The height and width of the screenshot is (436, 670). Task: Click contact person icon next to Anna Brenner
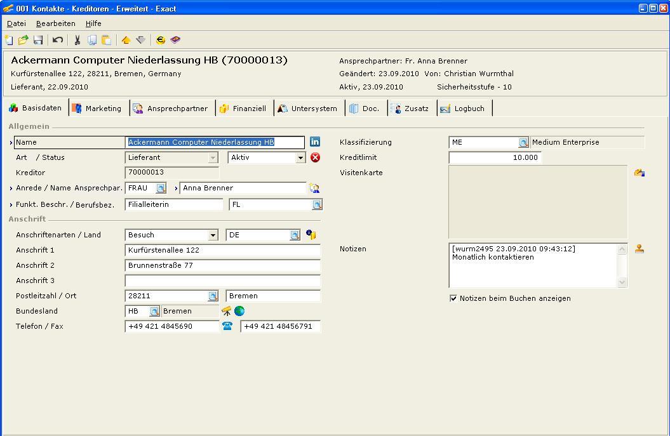(314, 188)
